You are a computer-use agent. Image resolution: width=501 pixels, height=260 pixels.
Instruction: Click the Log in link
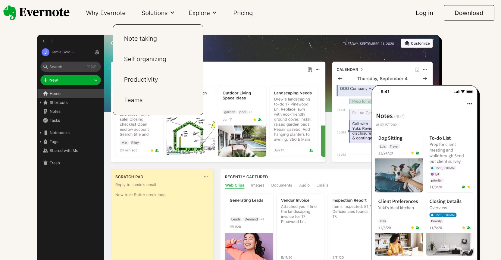424,13
